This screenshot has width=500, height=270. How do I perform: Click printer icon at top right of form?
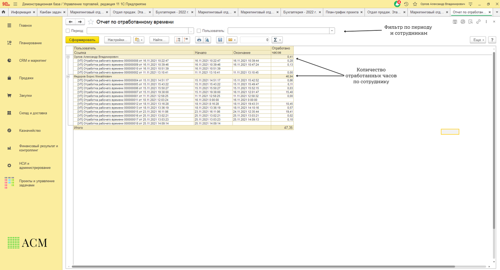462,22
